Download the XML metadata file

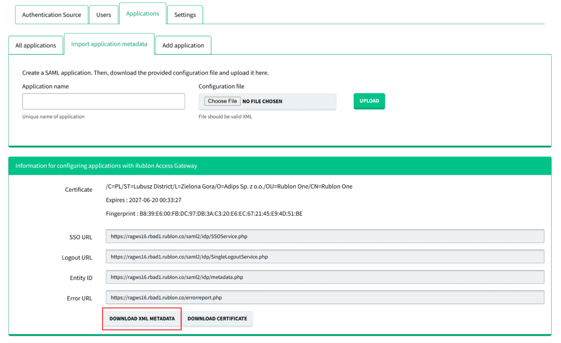click(x=141, y=318)
